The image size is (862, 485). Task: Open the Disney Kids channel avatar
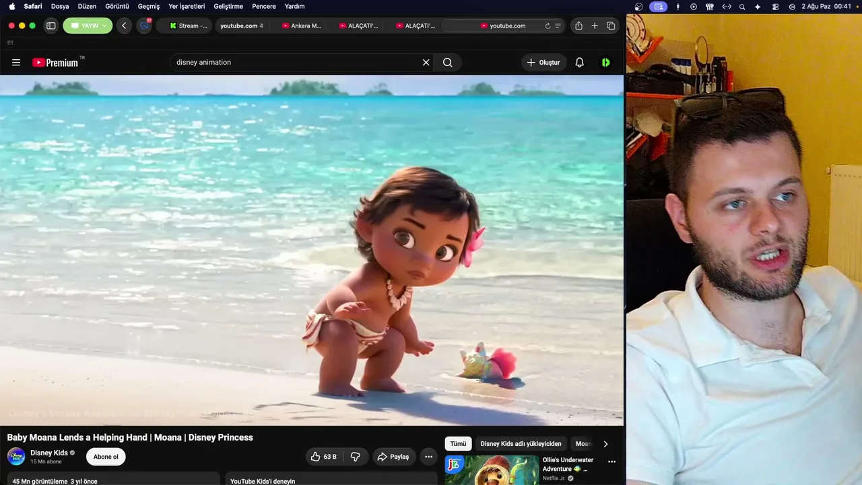tap(16, 457)
